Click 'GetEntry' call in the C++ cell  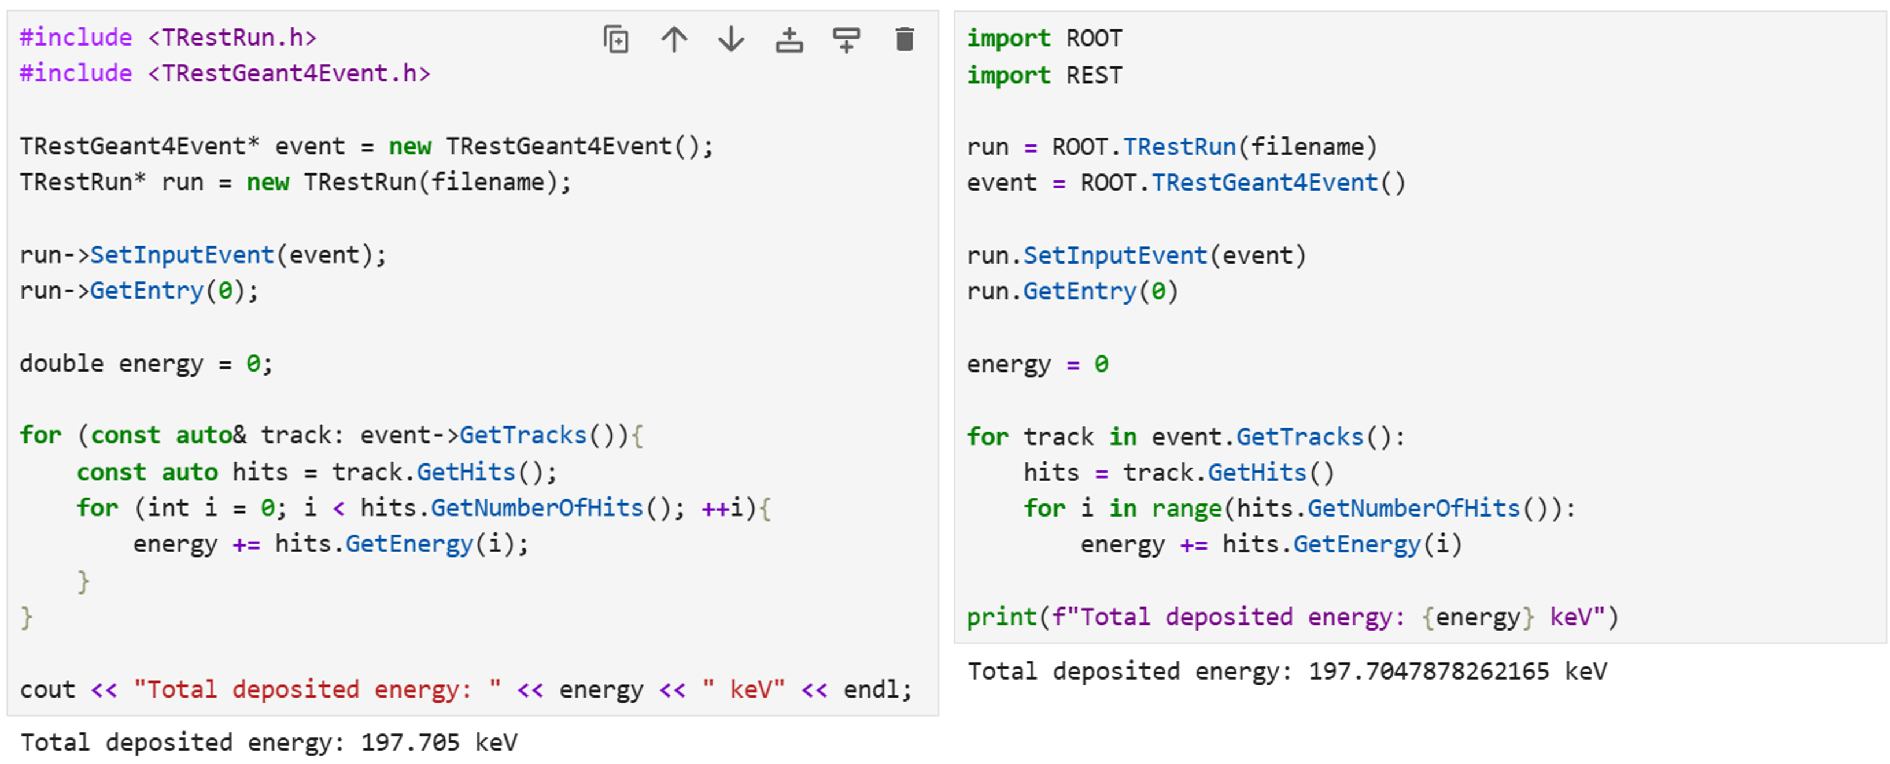pos(146,290)
